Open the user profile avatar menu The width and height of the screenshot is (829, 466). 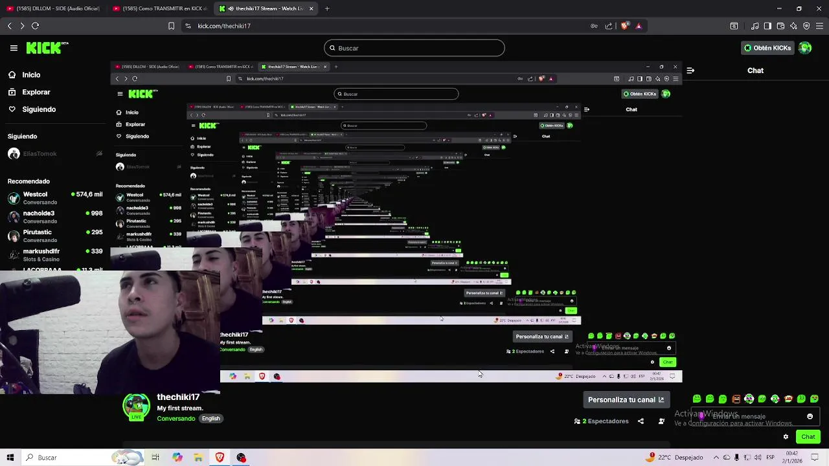click(x=805, y=48)
